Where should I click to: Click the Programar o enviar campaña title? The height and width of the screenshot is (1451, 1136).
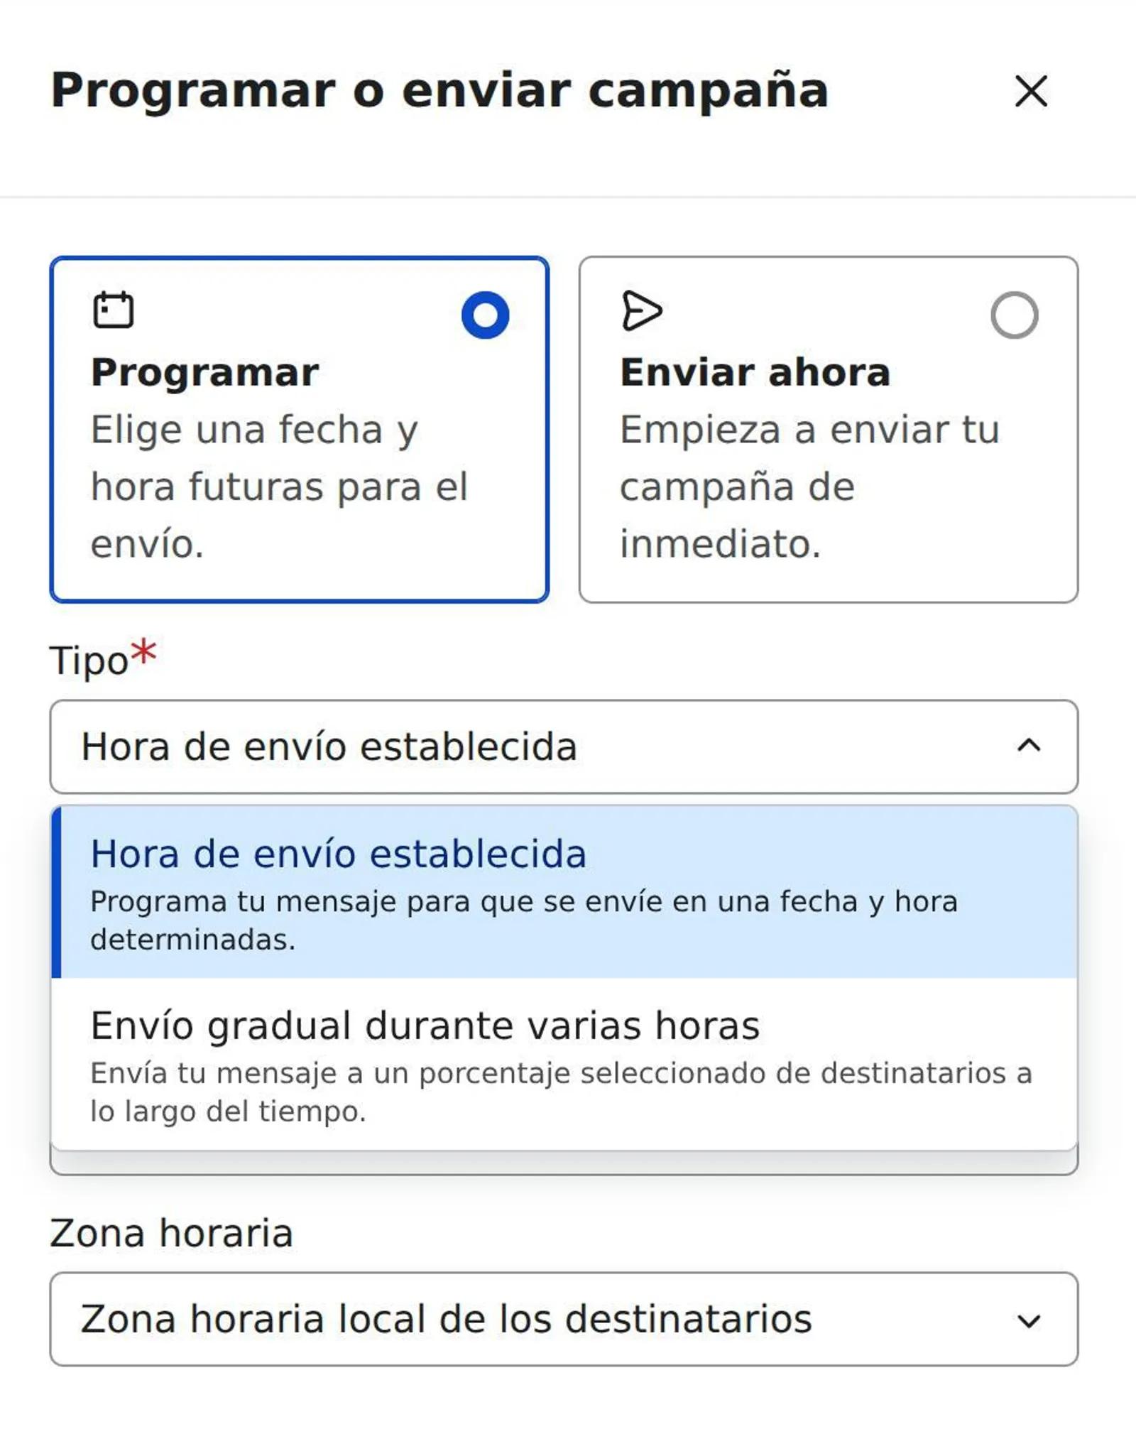[439, 90]
